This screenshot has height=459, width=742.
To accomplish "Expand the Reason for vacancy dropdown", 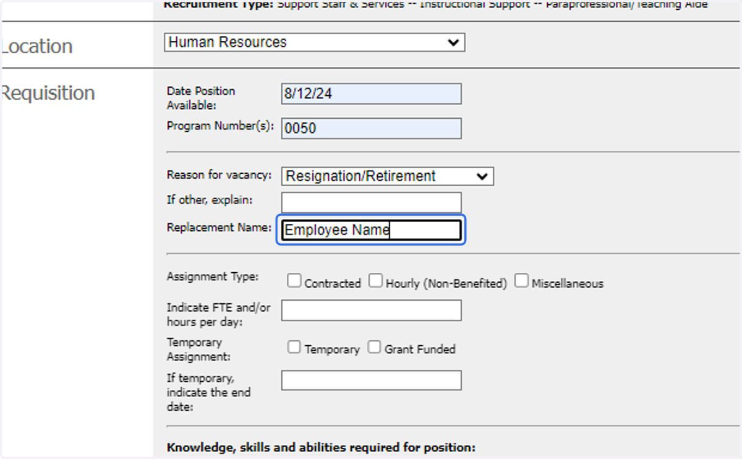I will click(387, 176).
